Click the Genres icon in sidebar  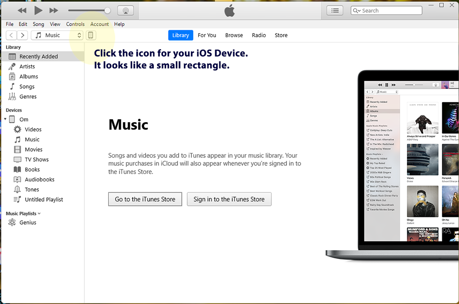[x=12, y=96]
